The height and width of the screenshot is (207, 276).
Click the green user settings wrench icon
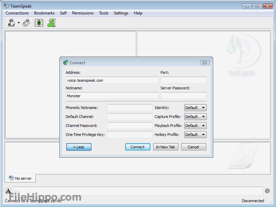(52, 23)
